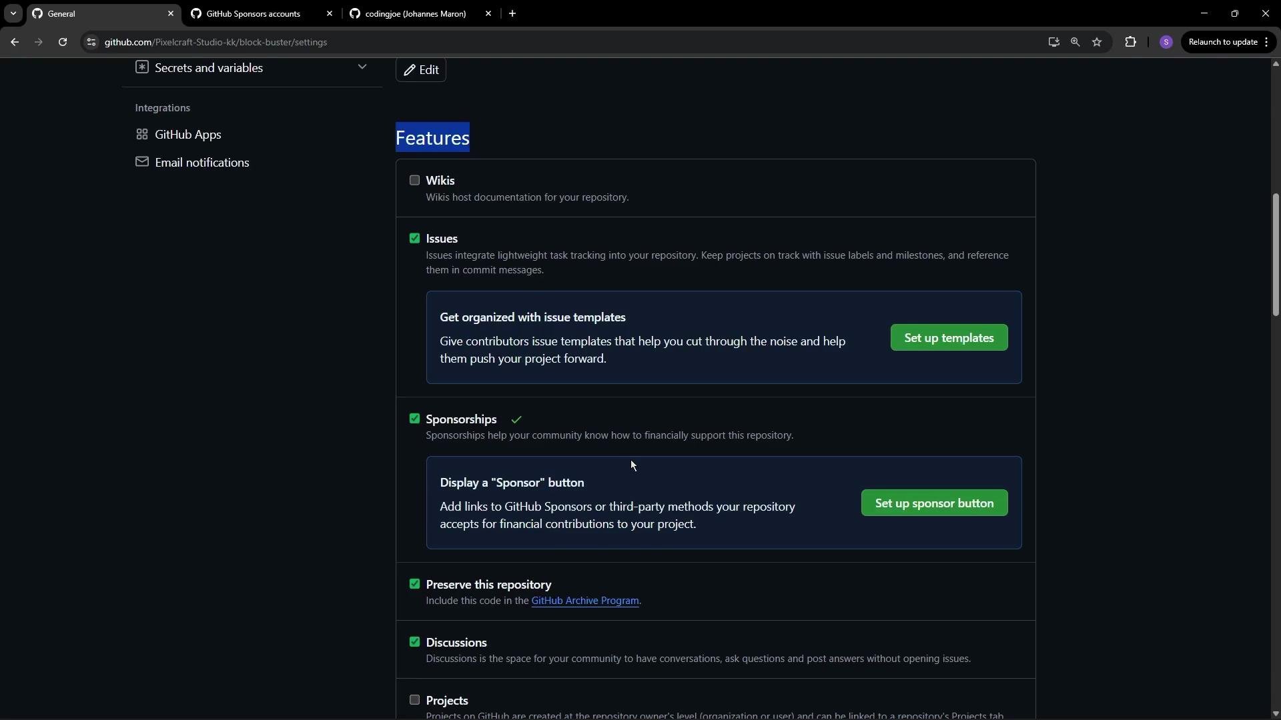Click Relaunch to update button

[1222, 42]
